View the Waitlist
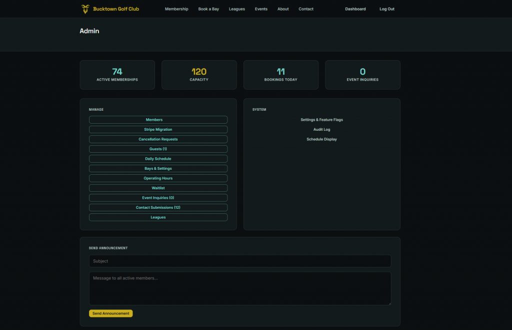This screenshot has width=512, height=330. pos(158,188)
